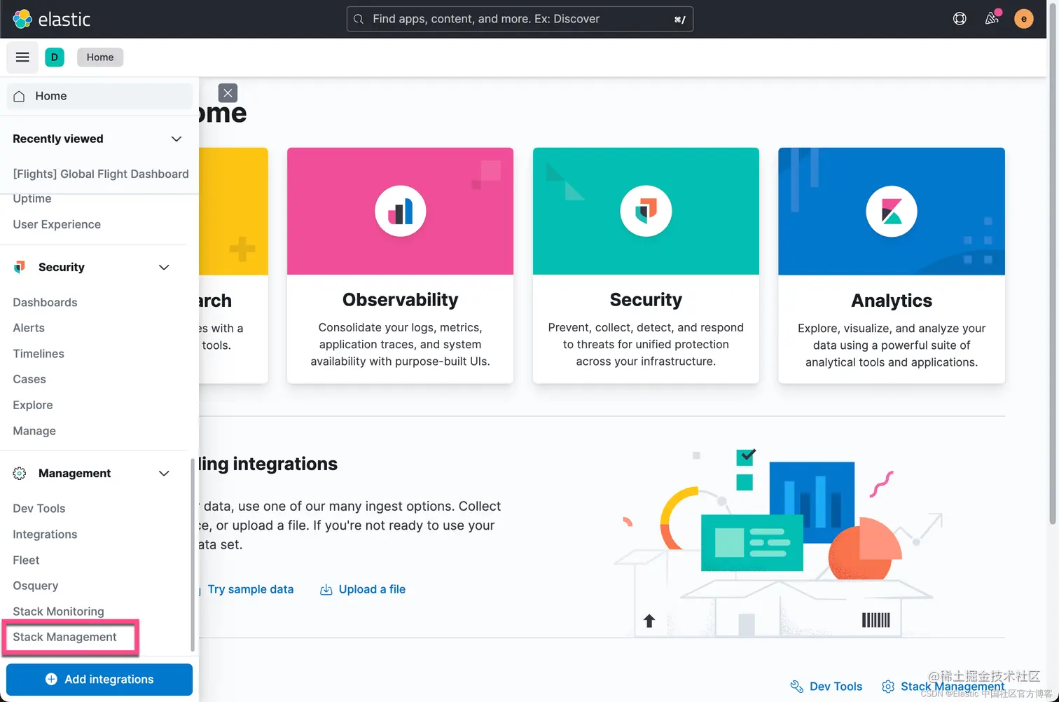1059x702 pixels.
Task: Open Stack Management in sidebar
Action: [x=64, y=637]
